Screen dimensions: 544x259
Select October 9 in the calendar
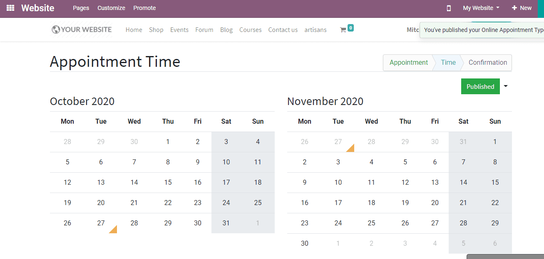click(x=198, y=162)
